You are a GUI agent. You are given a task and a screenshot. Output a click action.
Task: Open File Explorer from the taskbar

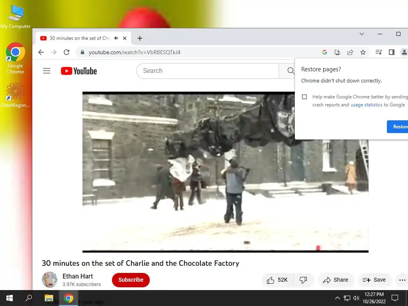pyautogui.click(x=49, y=298)
